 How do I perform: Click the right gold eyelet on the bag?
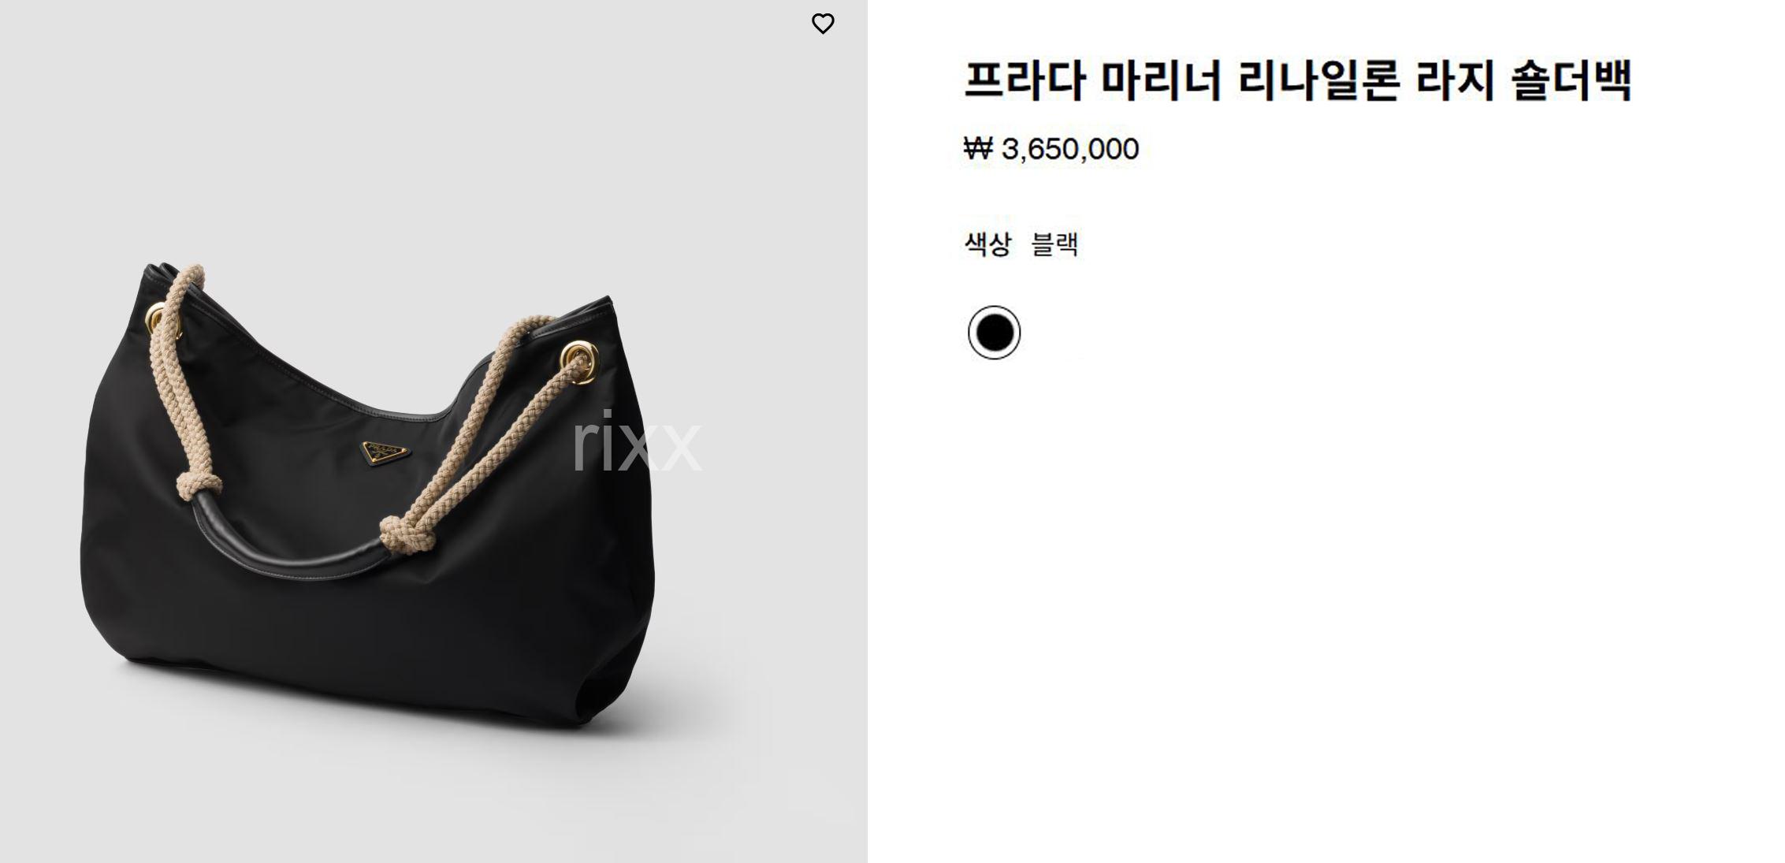point(579,358)
